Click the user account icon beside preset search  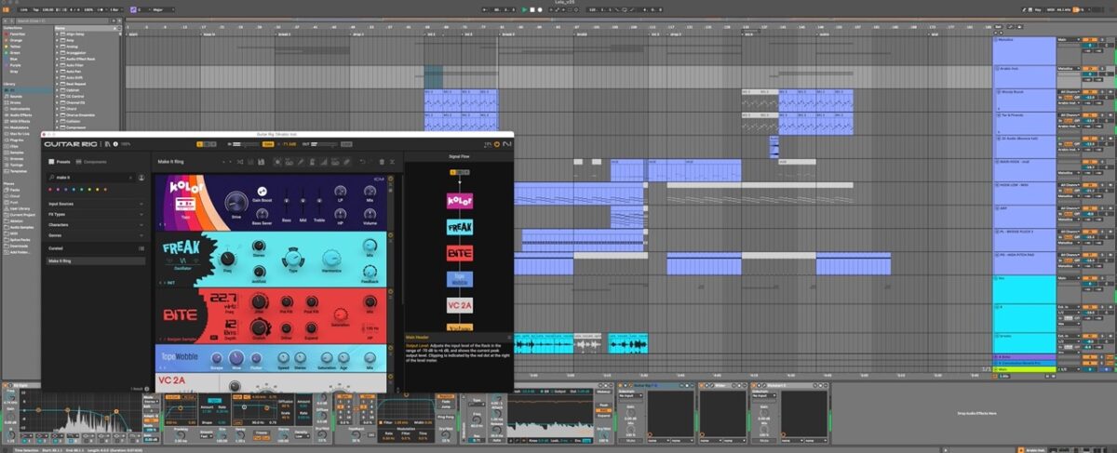click(141, 177)
